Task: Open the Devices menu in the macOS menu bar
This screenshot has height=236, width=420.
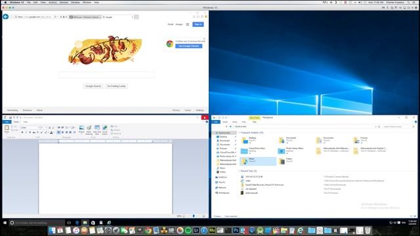Action: click(64, 2)
